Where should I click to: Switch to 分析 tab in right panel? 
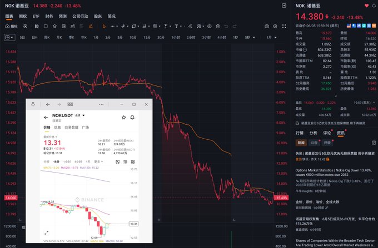pos(313,133)
